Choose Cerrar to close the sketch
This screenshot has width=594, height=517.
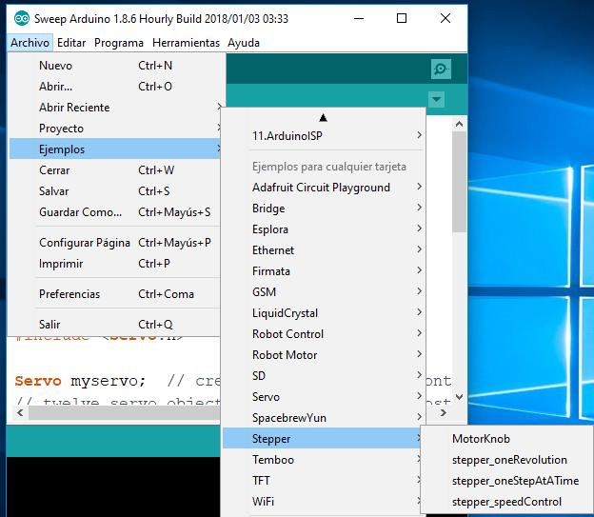click(115, 170)
